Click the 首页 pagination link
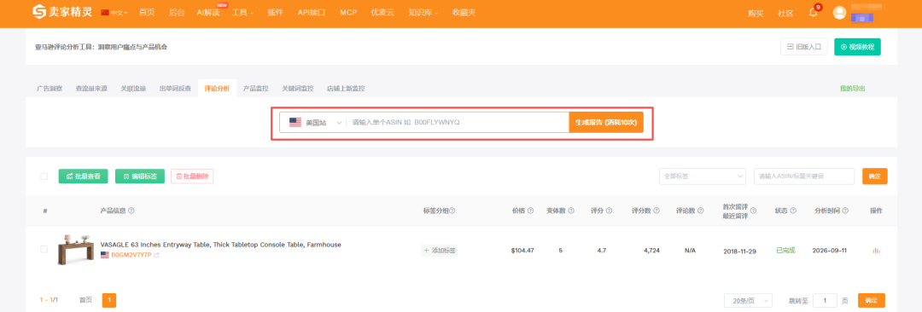The image size is (922, 312). [x=86, y=300]
